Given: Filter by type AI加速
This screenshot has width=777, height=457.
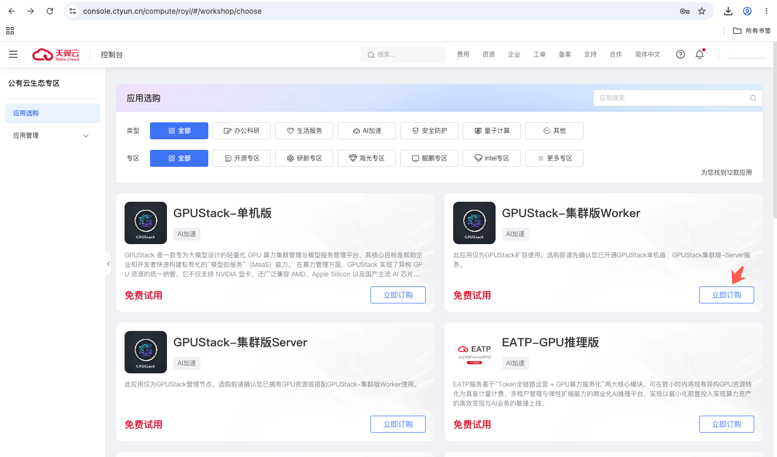Looking at the screenshot, I should point(367,131).
